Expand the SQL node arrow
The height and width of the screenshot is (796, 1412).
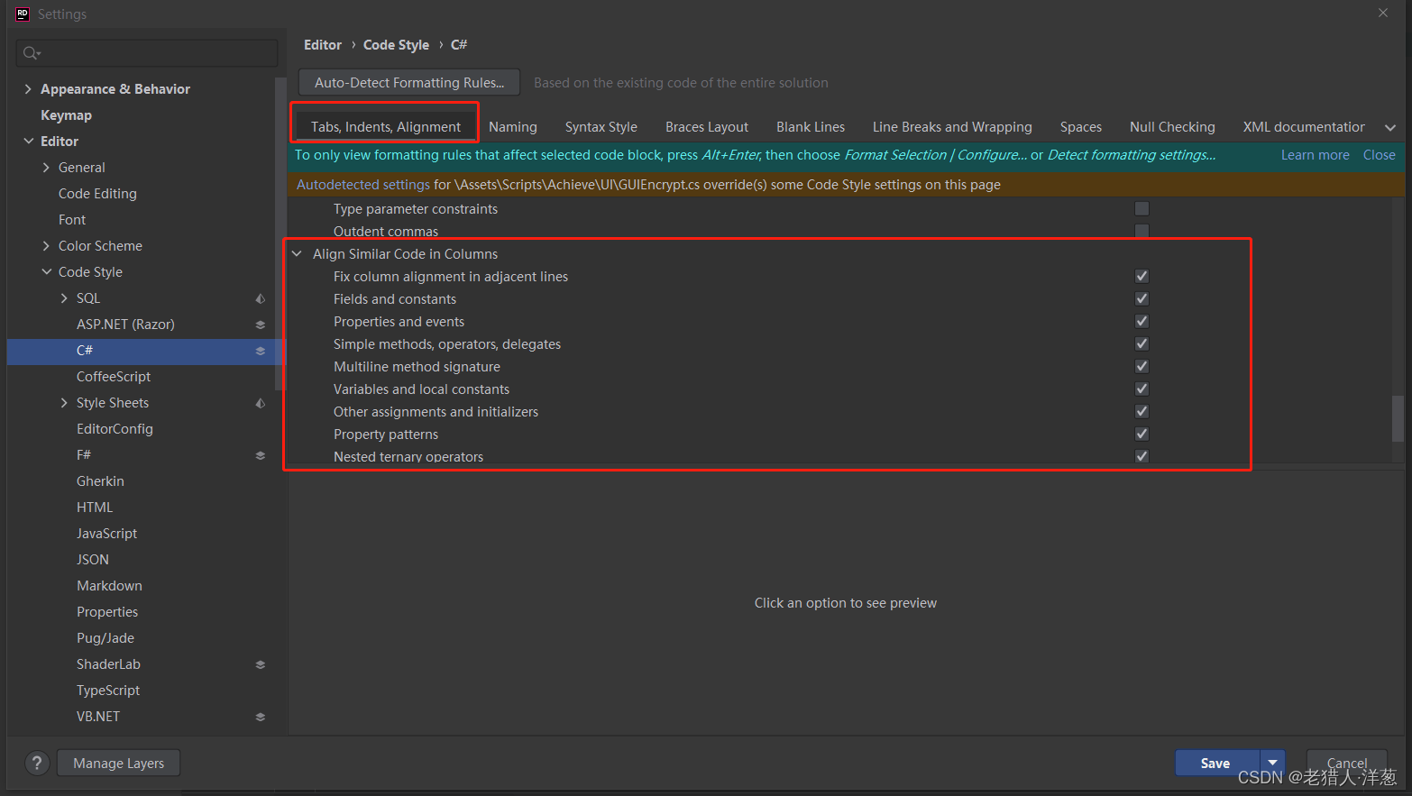point(64,298)
